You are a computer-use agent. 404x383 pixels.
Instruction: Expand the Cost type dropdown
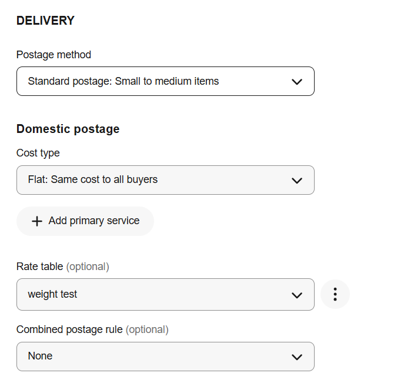click(x=165, y=180)
